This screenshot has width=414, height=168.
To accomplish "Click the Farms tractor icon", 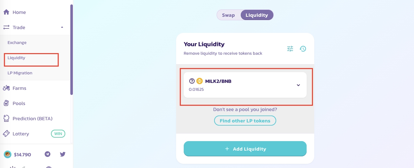I will pos(6,88).
